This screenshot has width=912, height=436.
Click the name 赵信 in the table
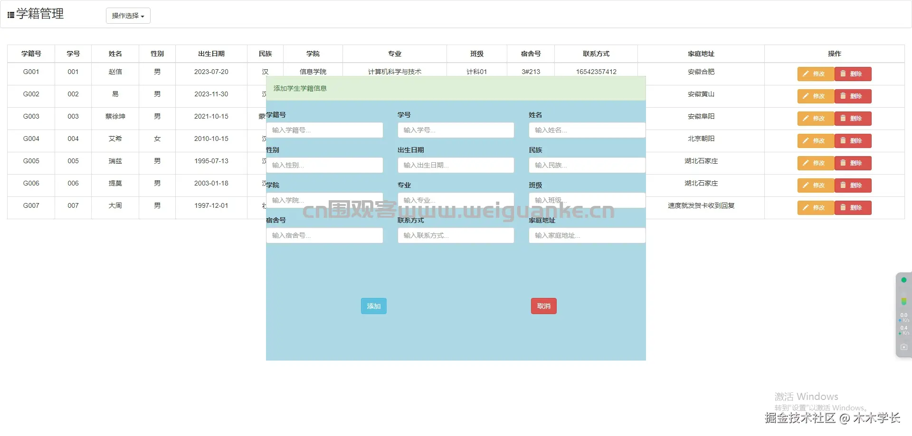[x=115, y=72]
